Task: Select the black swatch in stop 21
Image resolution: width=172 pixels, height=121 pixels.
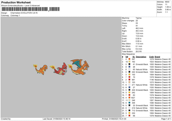Action: click(x=130, y=110)
